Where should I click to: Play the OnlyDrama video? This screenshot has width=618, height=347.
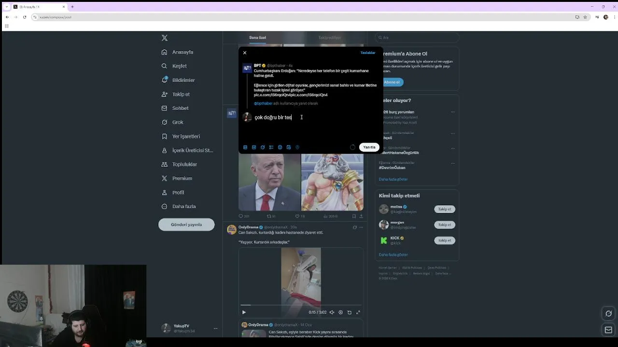coord(244,312)
